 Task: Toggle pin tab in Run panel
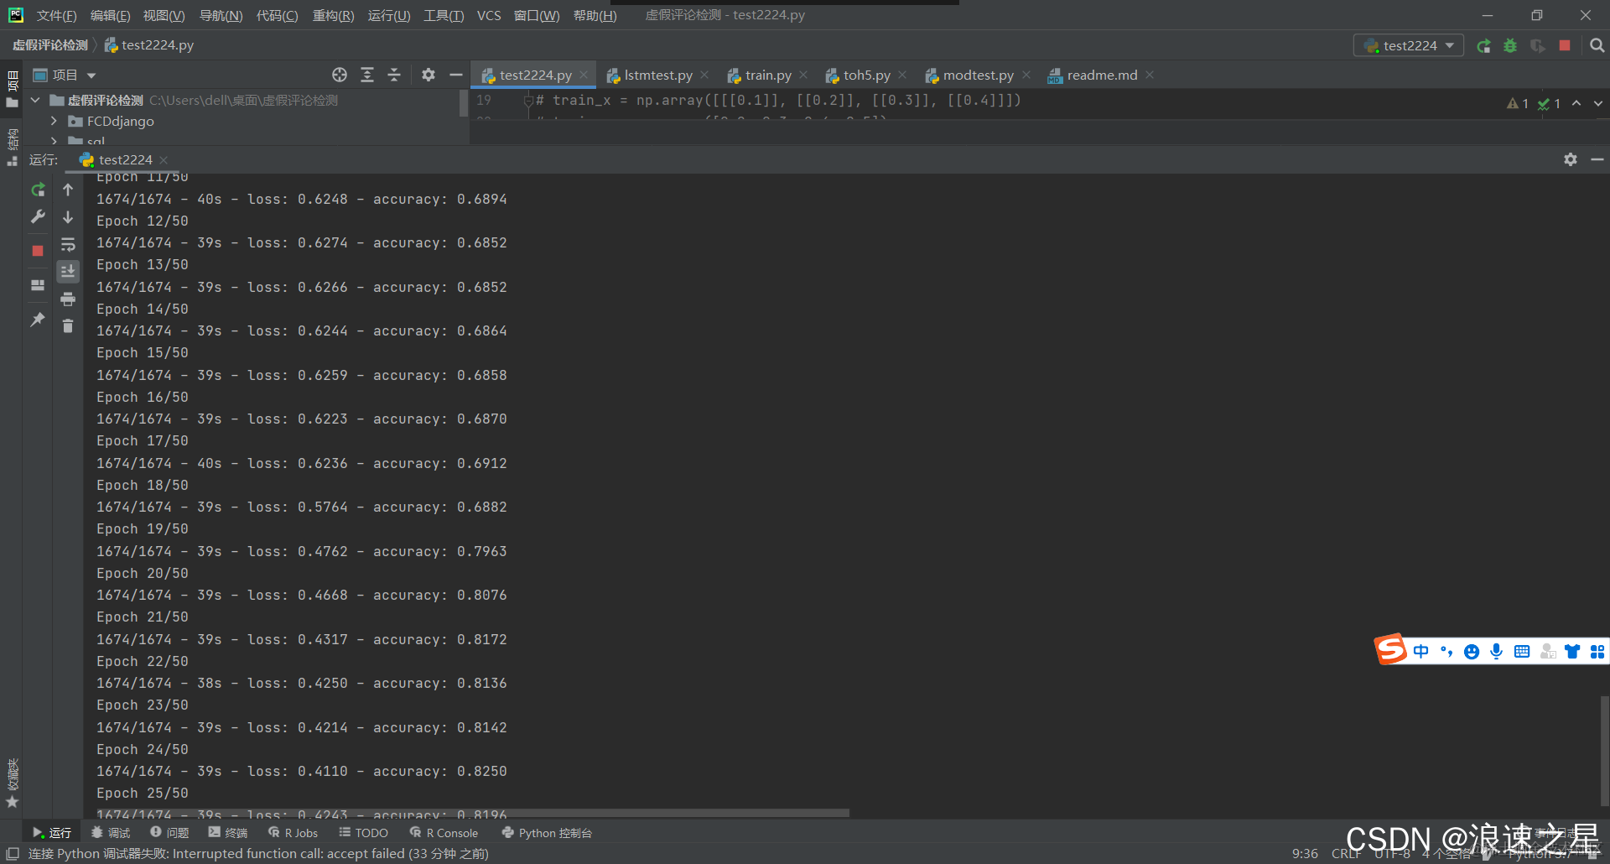(x=38, y=320)
